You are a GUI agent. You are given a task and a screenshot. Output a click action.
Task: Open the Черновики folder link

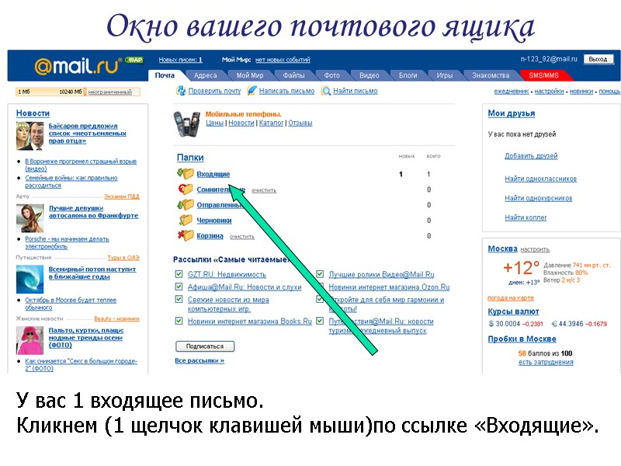coord(214,221)
